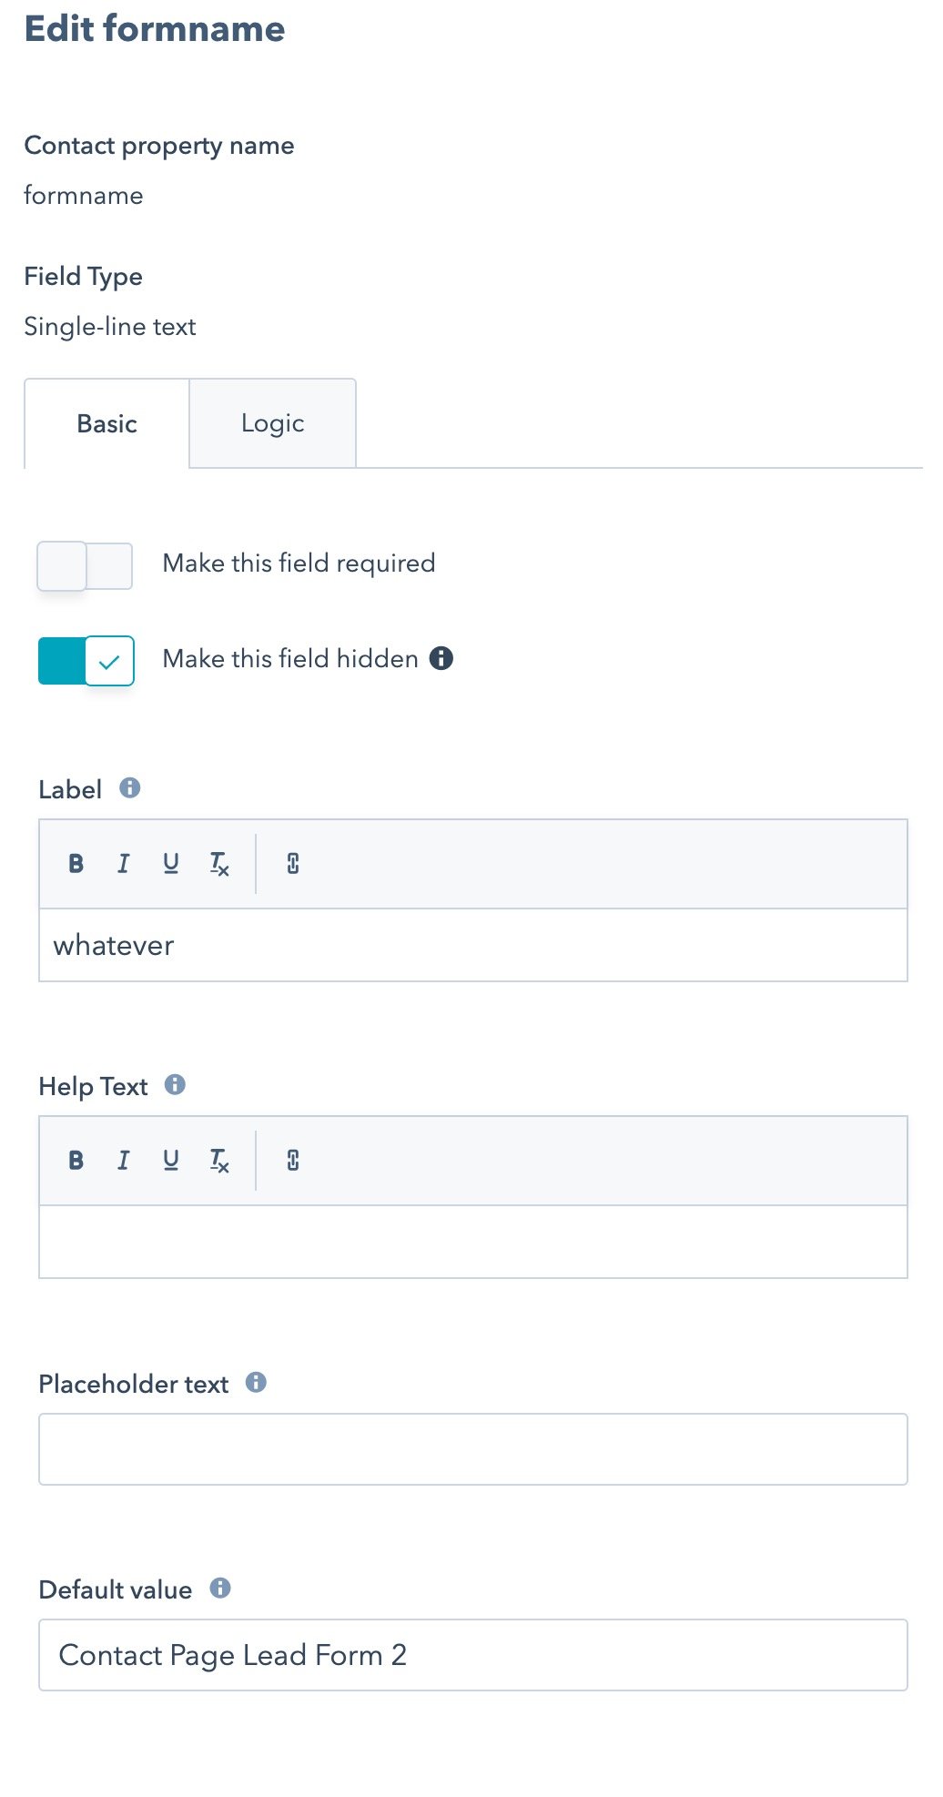
Task: Apply bold in the Help Text toolbar
Action: [x=76, y=1161]
